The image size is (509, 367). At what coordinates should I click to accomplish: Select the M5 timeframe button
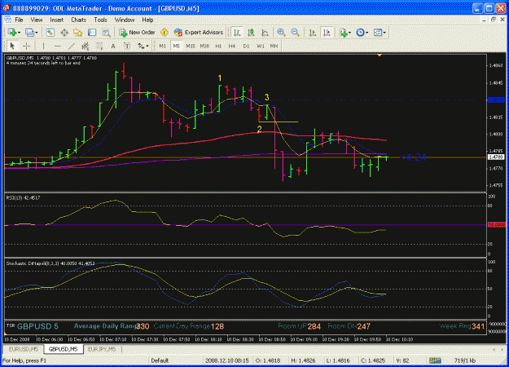click(x=176, y=46)
